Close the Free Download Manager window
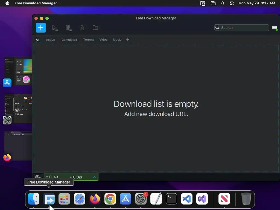Viewport: 280px width, 210px height. pos(36,18)
